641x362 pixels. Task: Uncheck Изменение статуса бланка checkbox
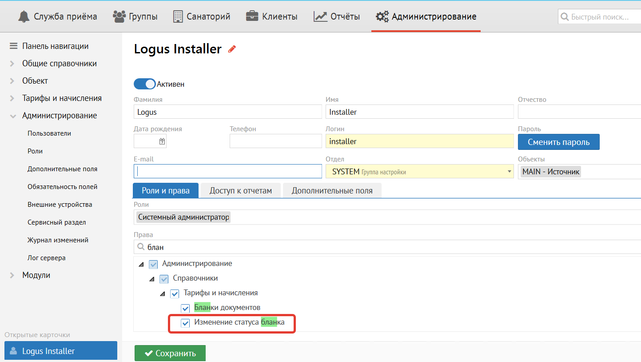185,323
